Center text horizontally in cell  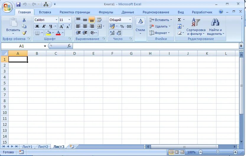(85, 26)
